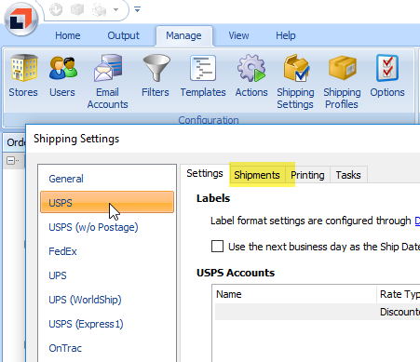
Task: Click the link after 'configured through'
Action: [x=417, y=221]
